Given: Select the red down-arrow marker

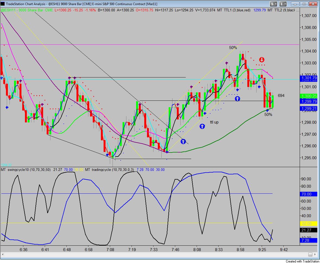Looking at the screenshot, I should click(262, 60).
